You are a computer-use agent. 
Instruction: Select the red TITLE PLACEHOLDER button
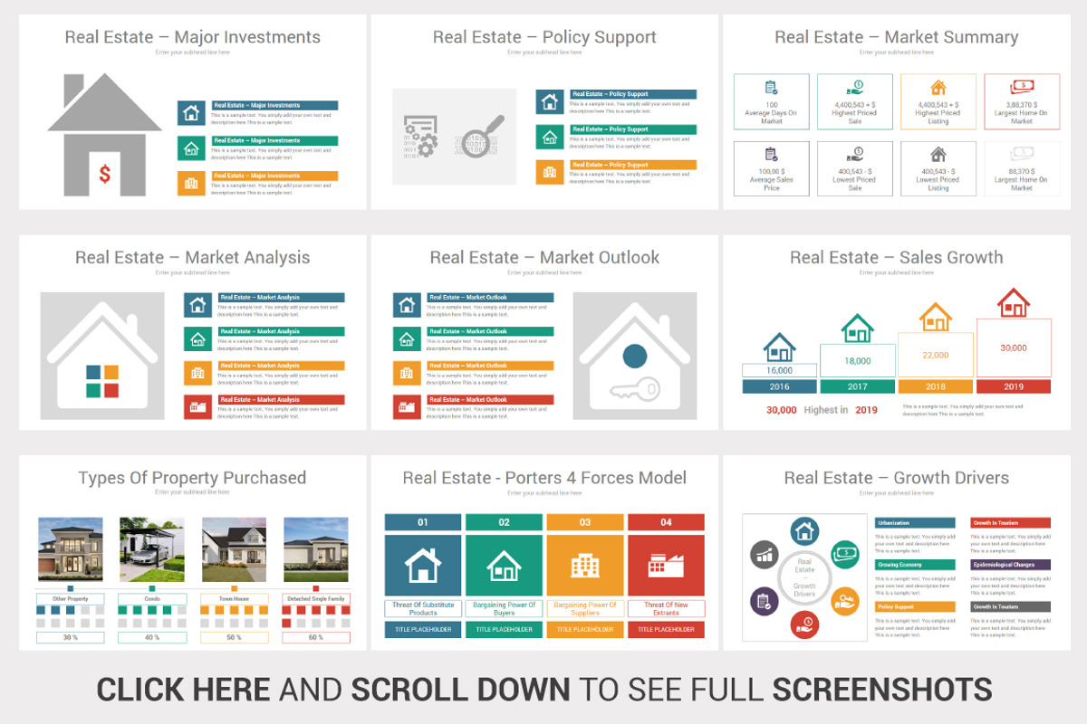(666, 629)
